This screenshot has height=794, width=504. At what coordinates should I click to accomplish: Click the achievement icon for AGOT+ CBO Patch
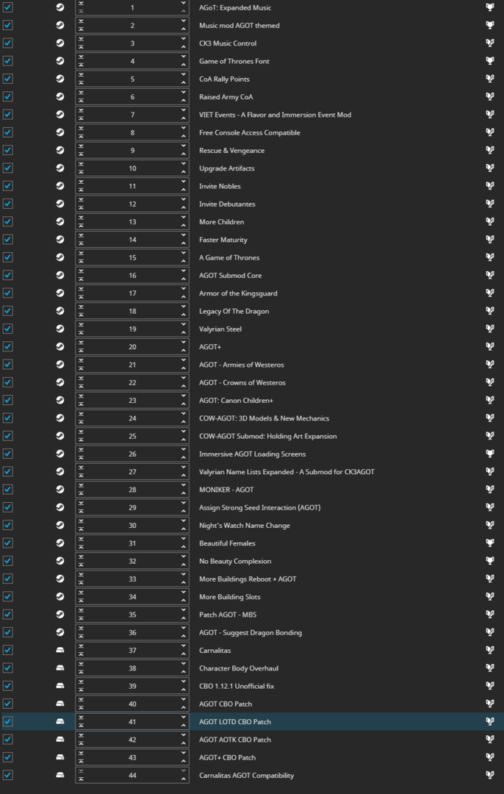[490, 757]
